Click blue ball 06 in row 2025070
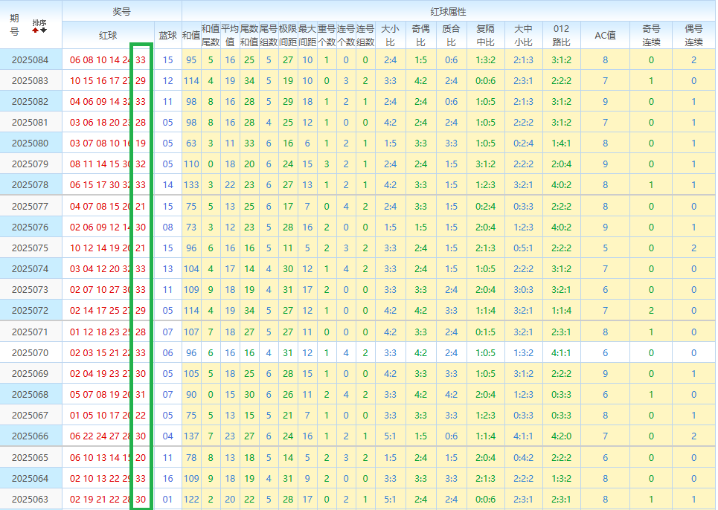This screenshot has width=718, height=510. [168, 352]
